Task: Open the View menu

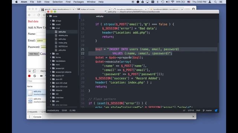Action: pyautogui.click(x=47, y=2)
